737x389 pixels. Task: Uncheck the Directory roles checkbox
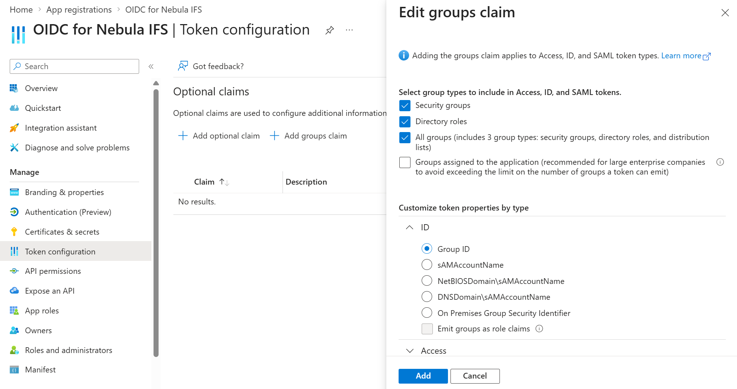405,122
